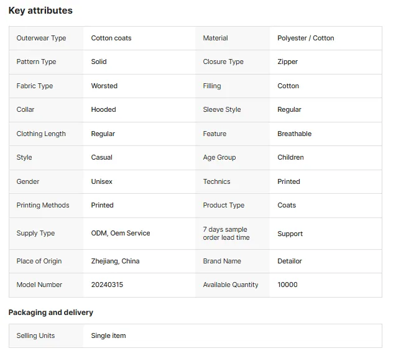The width and height of the screenshot is (401, 356).
Task: Select the Worsted fabric type value
Action: click(104, 86)
